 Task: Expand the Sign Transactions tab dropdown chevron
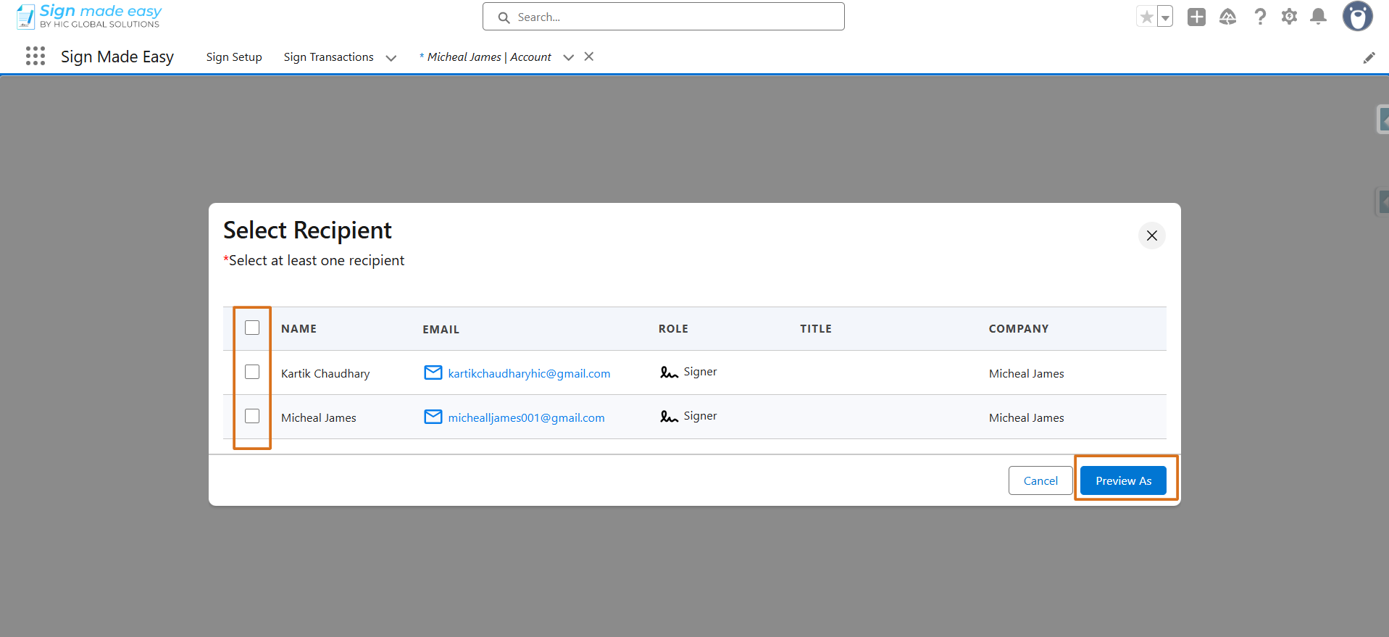(x=391, y=58)
